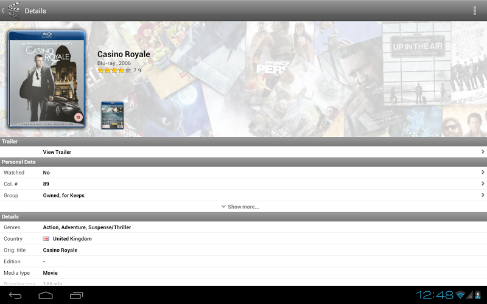This screenshot has width=487, height=304.
Task: Tap the Wi-Fi status icon
Action: [x=461, y=295]
